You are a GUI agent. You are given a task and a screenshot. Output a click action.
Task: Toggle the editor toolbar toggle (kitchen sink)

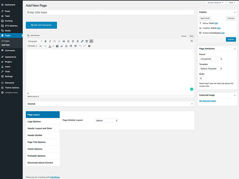91,41
